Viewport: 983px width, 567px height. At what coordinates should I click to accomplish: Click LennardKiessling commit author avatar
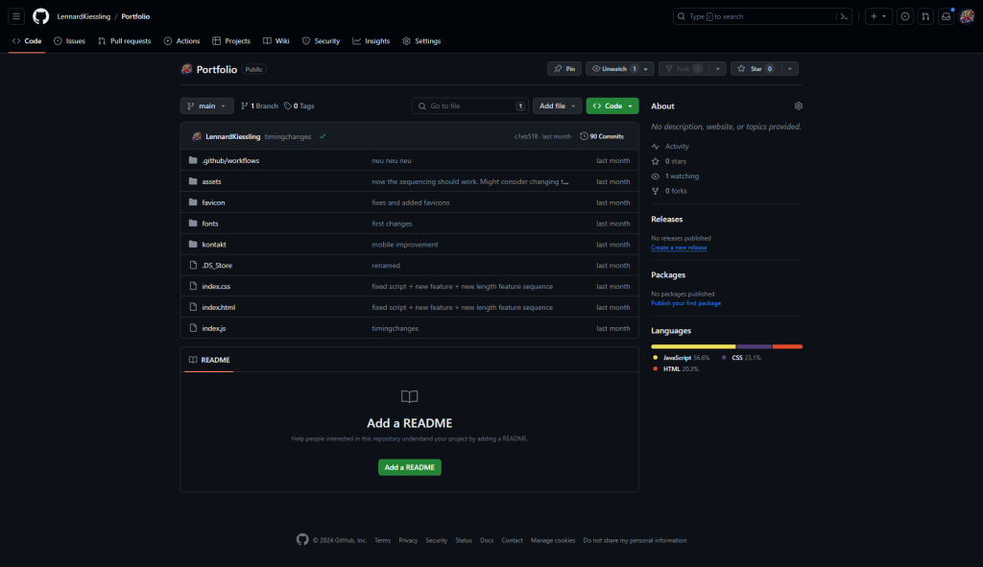point(197,136)
